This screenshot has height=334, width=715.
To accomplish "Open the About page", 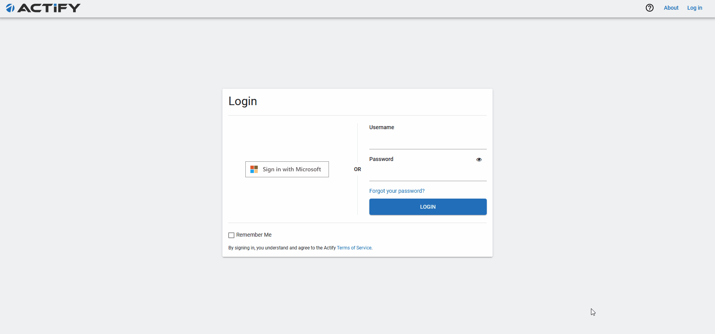I will click(671, 8).
